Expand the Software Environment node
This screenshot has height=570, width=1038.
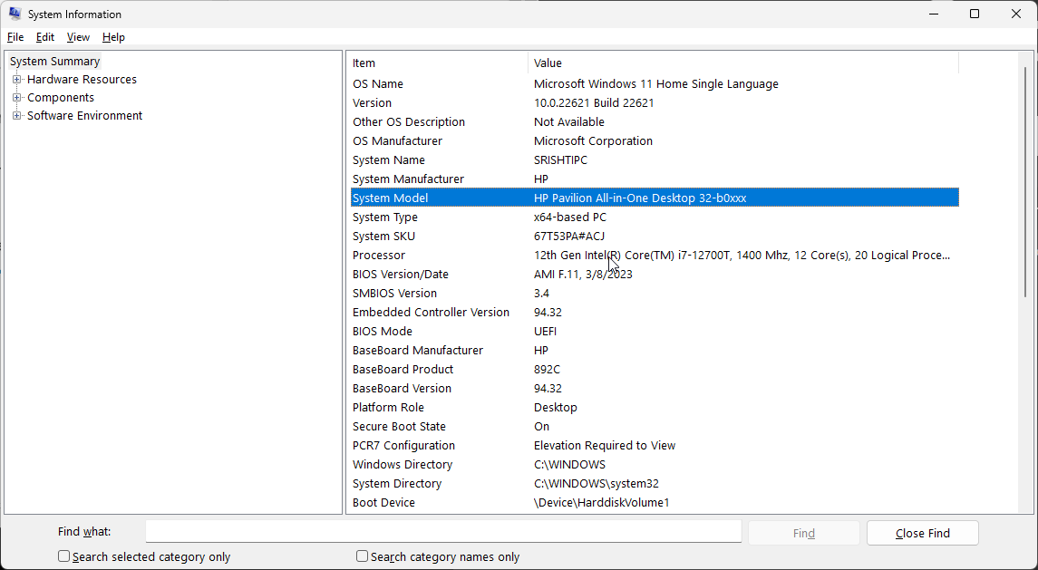point(16,116)
